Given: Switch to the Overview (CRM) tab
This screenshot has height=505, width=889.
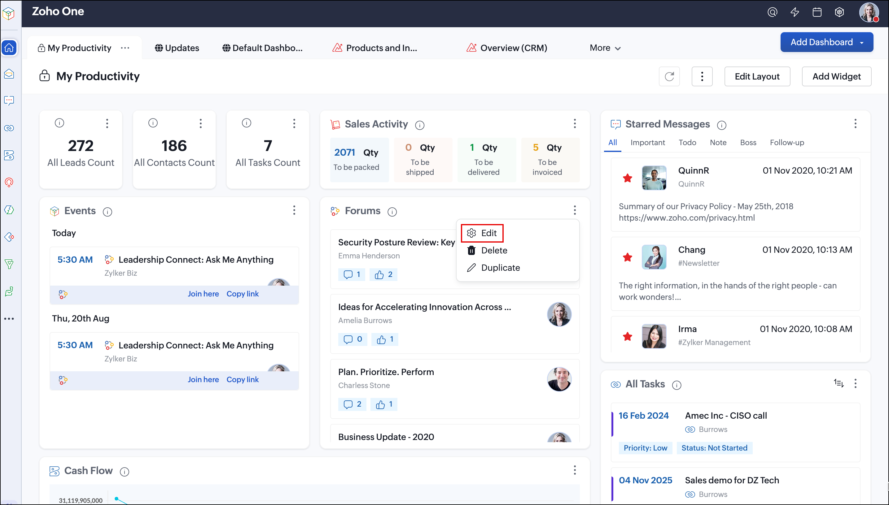Looking at the screenshot, I should (506, 48).
